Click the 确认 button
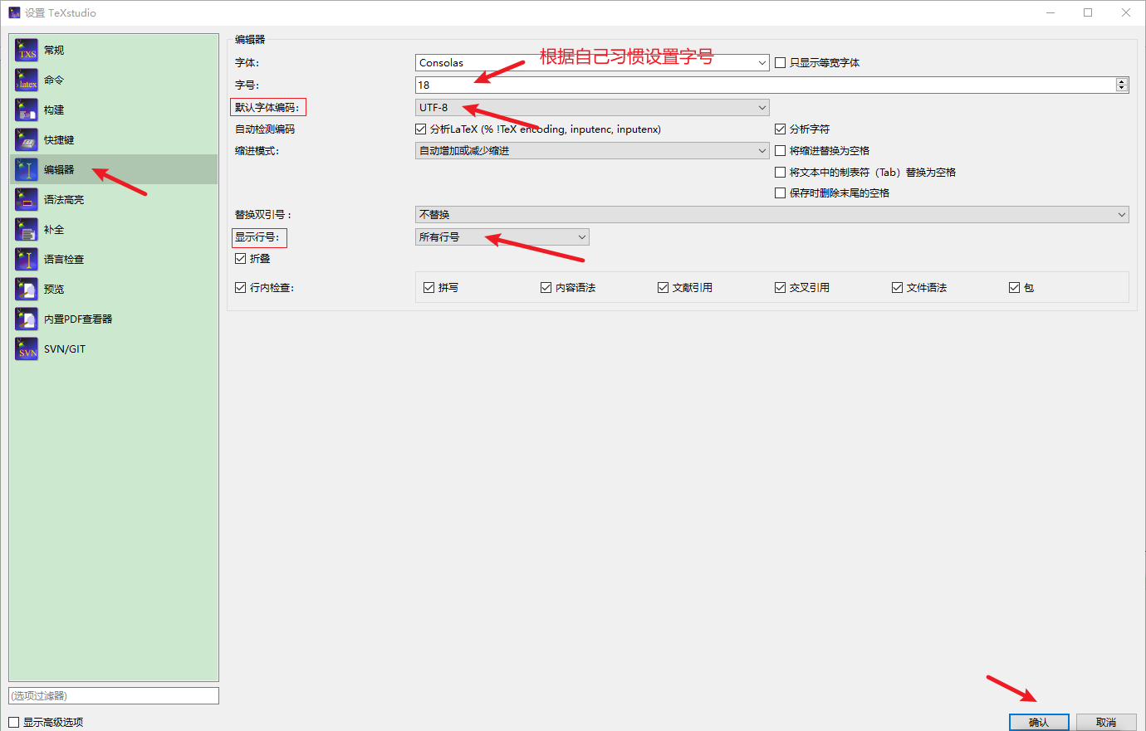1146x731 pixels. click(x=1039, y=722)
